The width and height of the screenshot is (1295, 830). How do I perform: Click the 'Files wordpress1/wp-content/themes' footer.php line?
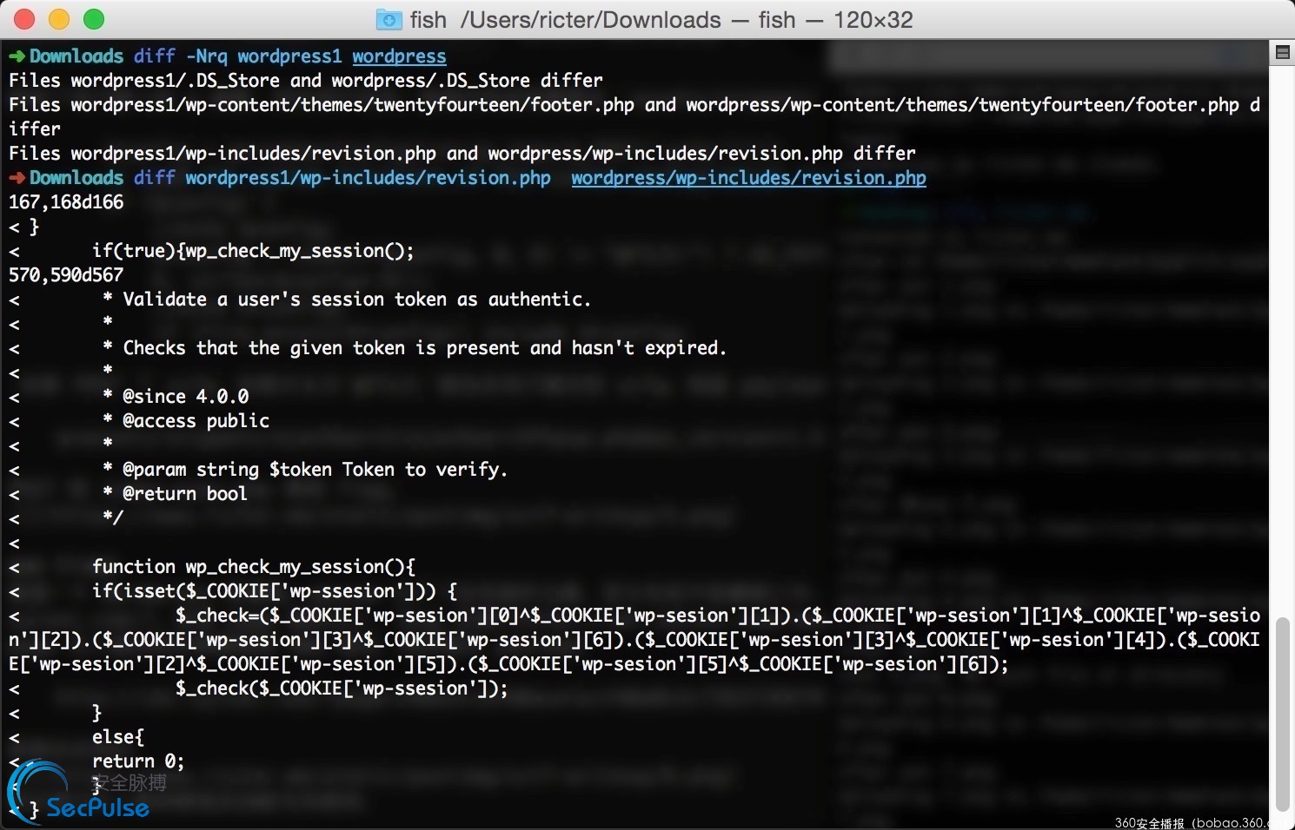point(634,117)
